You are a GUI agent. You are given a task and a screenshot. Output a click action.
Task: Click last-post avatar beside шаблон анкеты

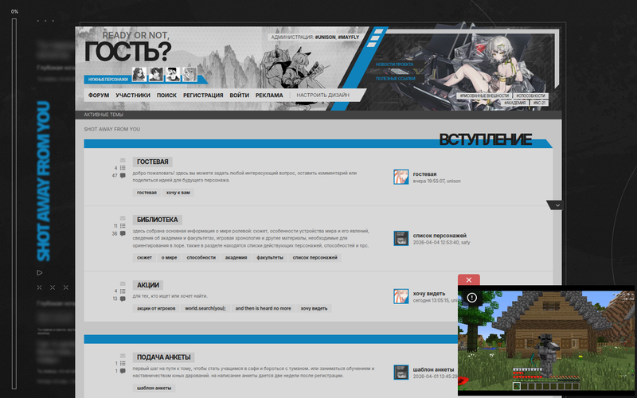point(401,373)
